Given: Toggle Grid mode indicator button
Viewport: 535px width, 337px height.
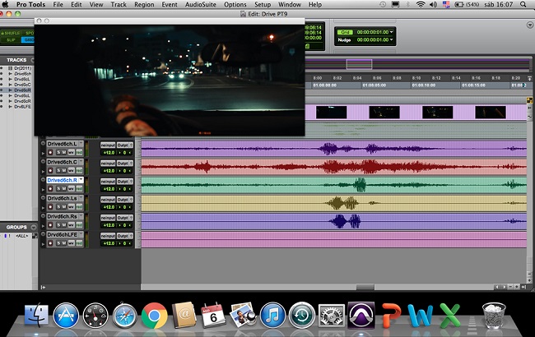Looking at the screenshot, I should coord(345,30).
